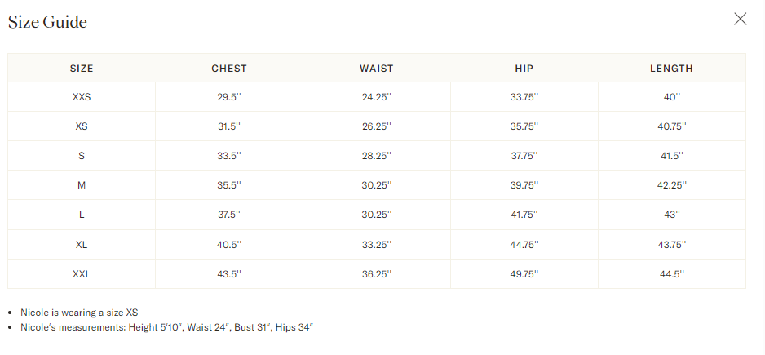Select the XL size row label

[x=82, y=245]
